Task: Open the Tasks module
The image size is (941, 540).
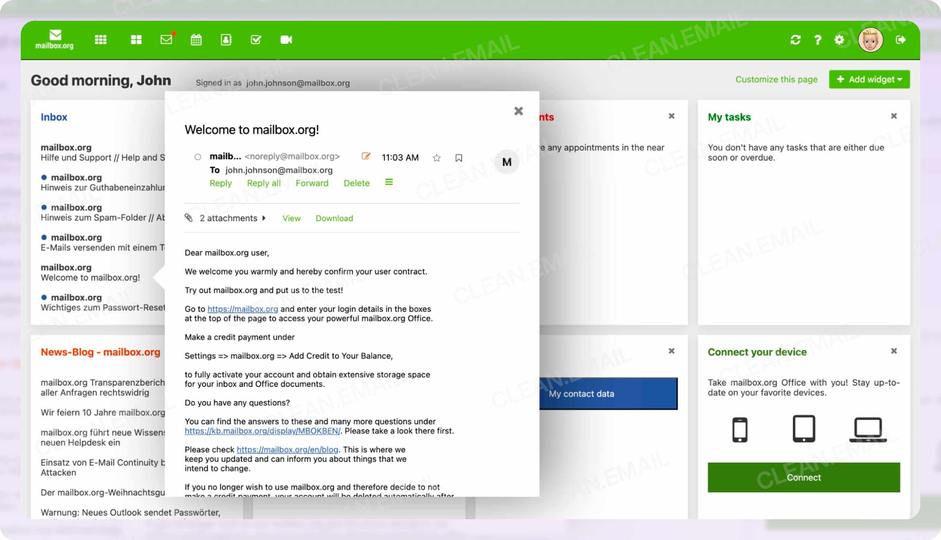Action: pyautogui.click(x=256, y=40)
